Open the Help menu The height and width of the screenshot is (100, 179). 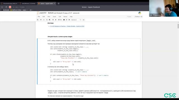point(71,17)
